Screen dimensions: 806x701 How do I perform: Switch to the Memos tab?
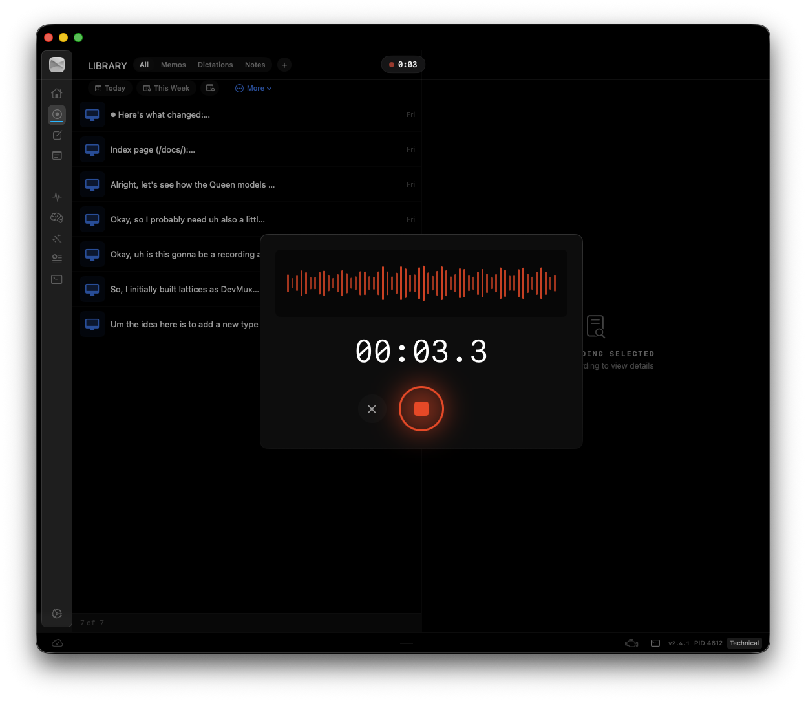tap(173, 65)
